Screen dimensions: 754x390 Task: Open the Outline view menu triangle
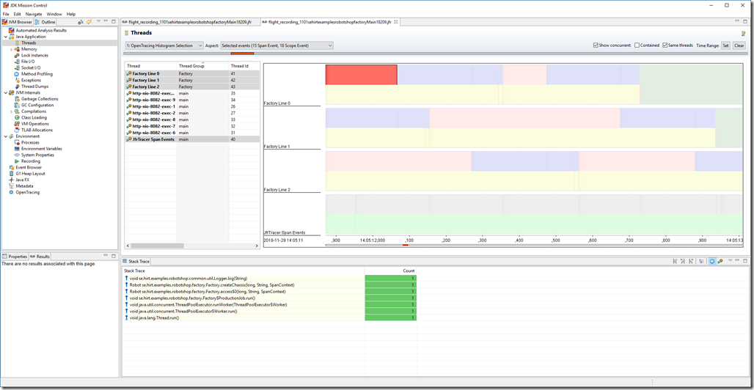pos(98,21)
